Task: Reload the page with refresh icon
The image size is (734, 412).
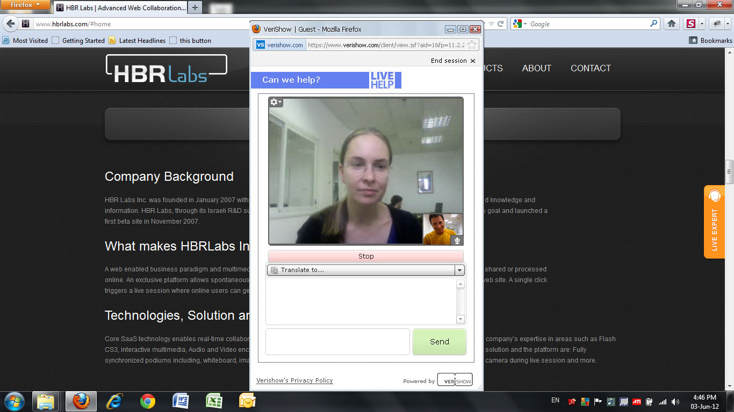Action: click(x=501, y=24)
